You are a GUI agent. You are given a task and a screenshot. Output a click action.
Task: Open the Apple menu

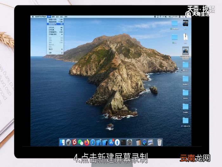click(x=33, y=17)
